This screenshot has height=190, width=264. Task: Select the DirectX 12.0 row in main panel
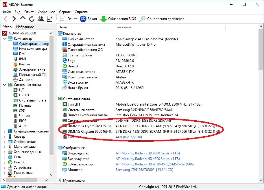pos(98,66)
